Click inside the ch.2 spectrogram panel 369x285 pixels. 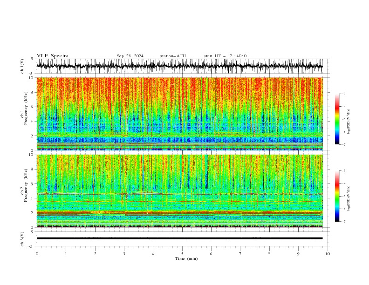(x=179, y=191)
